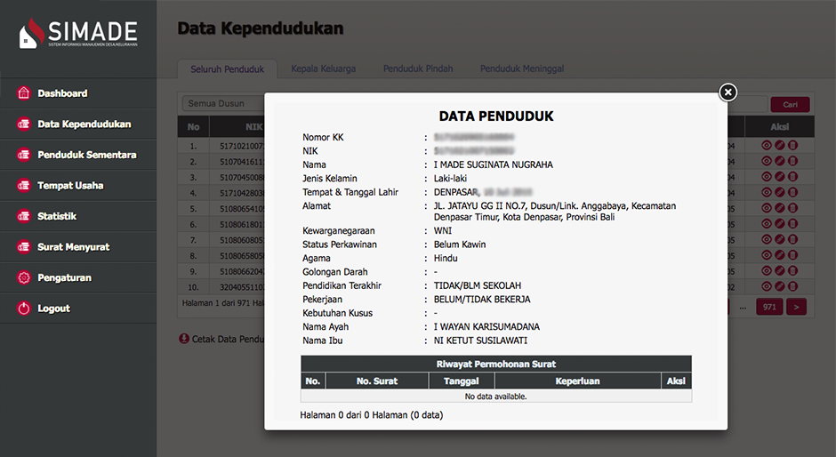Click the Tanggal column header
This screenshot has height=457, width=836.
[x=462, y=381]
